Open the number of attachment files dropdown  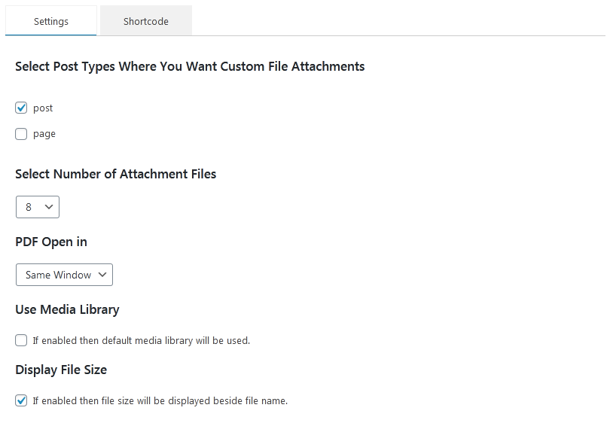click(38, 206)
